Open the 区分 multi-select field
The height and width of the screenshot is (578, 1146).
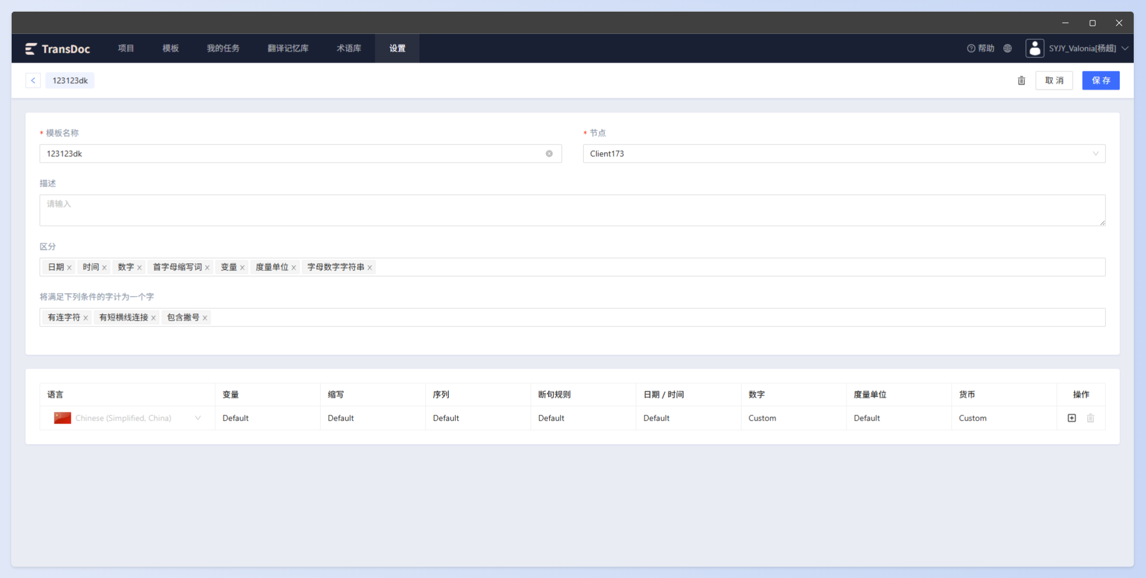point(572,267)
